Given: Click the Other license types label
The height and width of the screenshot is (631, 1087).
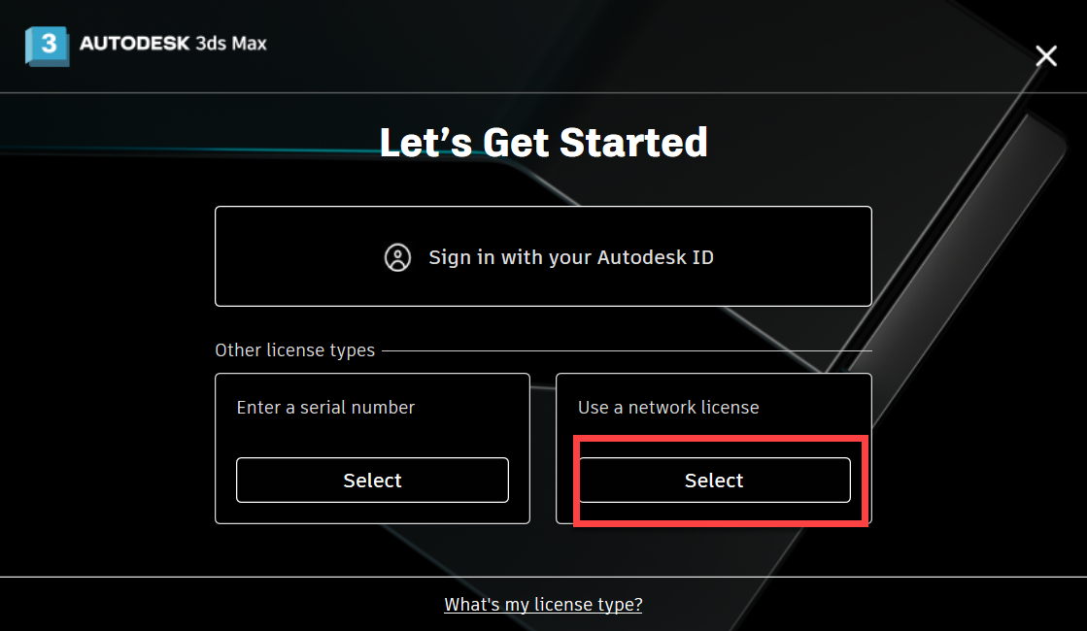Looking at the screenshot, I should [x=294, y=350].
